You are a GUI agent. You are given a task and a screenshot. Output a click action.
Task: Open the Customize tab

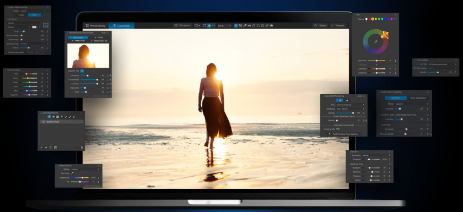121,26
